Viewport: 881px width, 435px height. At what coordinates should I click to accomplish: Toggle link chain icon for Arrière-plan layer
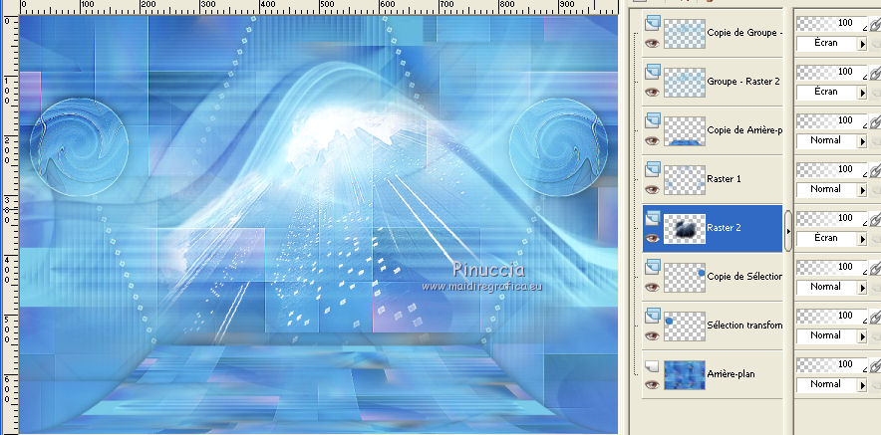[x=875, y=366]
